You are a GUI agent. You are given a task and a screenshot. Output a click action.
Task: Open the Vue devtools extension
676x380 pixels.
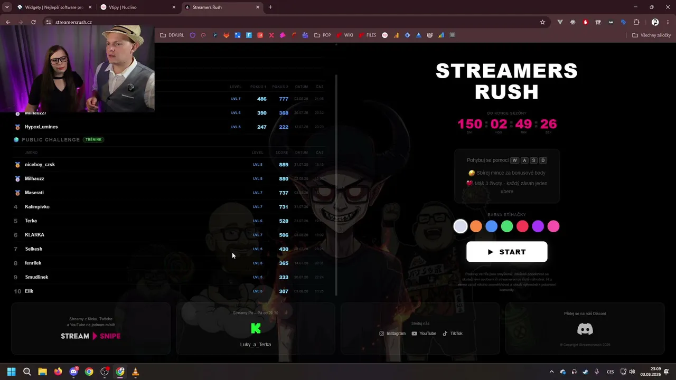click(x=560, y=22)
